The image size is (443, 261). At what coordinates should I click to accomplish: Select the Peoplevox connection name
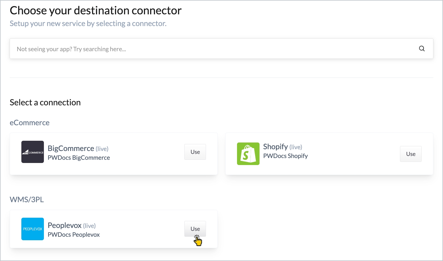[64, 225]
